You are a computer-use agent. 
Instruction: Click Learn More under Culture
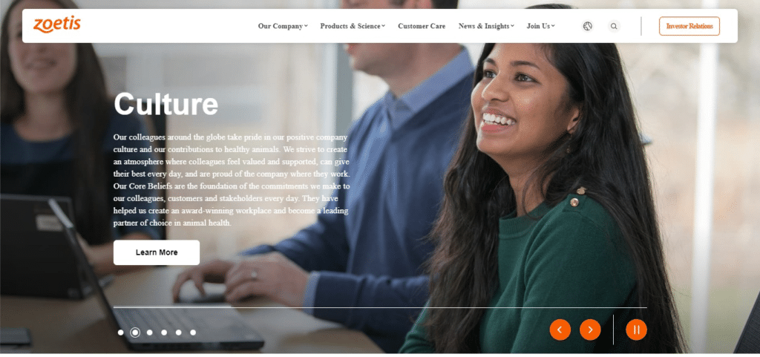[157, 252]
